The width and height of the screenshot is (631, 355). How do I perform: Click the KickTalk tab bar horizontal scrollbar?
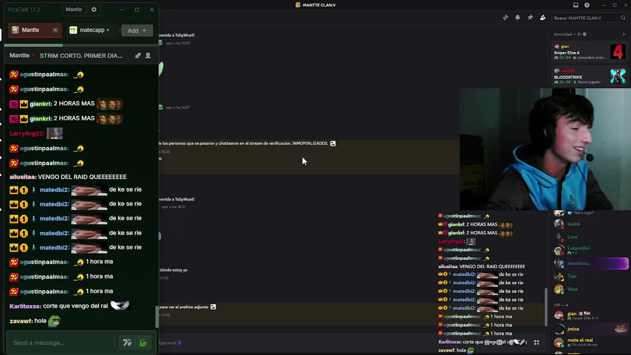click(x=34, y=45)
